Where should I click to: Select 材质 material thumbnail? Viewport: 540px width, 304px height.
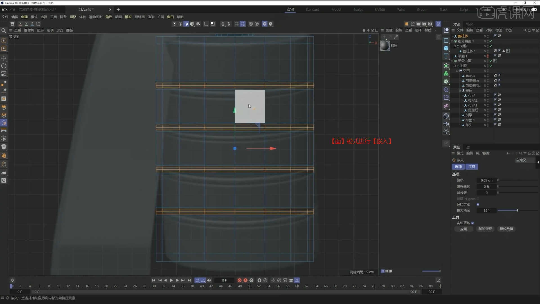tap(384, 46)
